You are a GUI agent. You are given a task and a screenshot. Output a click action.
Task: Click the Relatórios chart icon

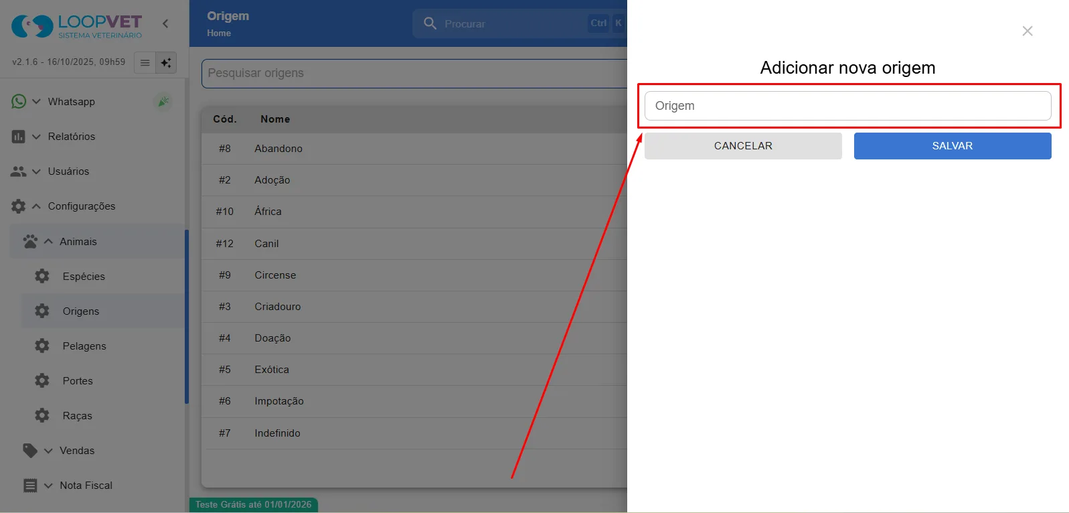(19, 137)
